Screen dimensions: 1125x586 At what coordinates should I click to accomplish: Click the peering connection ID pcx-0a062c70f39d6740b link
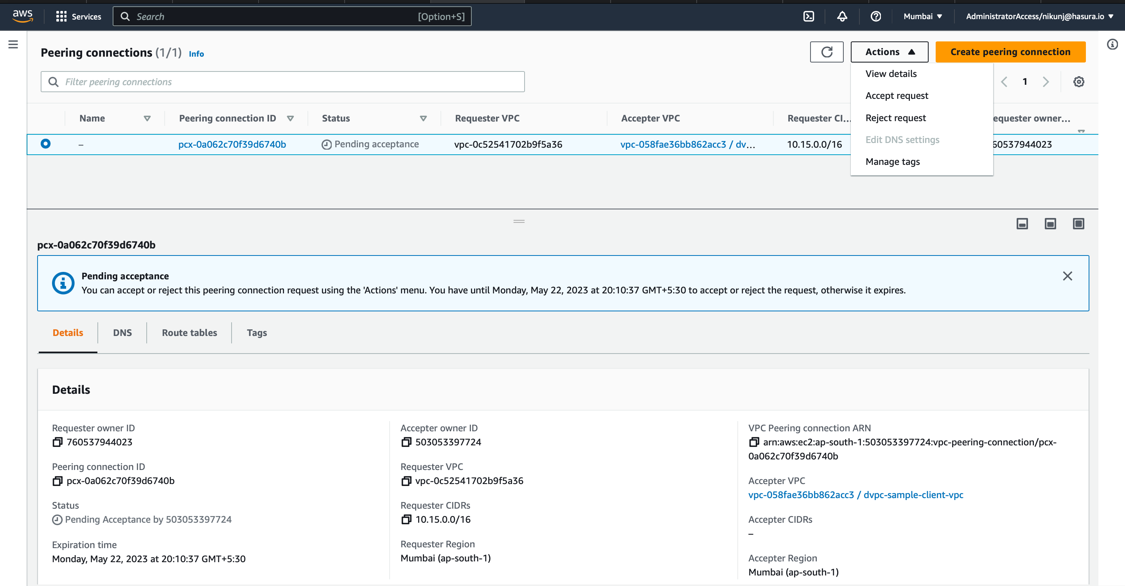coord(232,144)
